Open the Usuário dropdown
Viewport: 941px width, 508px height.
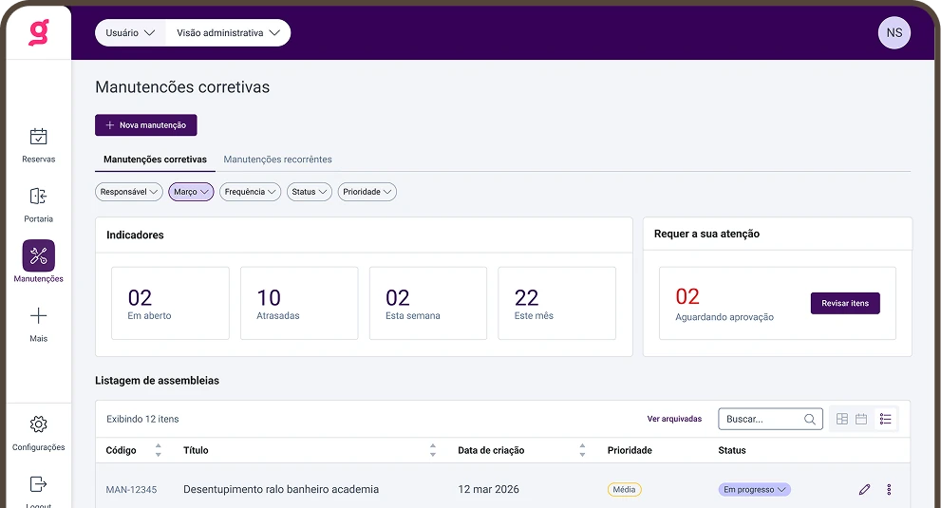[x=130, y=33]
